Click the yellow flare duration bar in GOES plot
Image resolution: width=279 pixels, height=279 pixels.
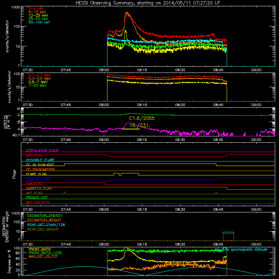130,129
